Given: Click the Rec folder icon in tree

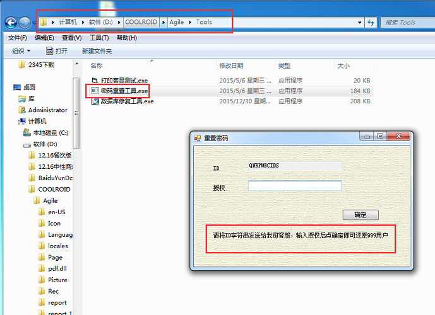Looking at the screenshot, I should point(42,291).
